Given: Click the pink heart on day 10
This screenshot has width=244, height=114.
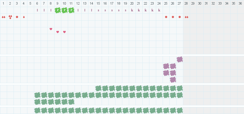Looking at the screenshot, I should coord(64,32).
